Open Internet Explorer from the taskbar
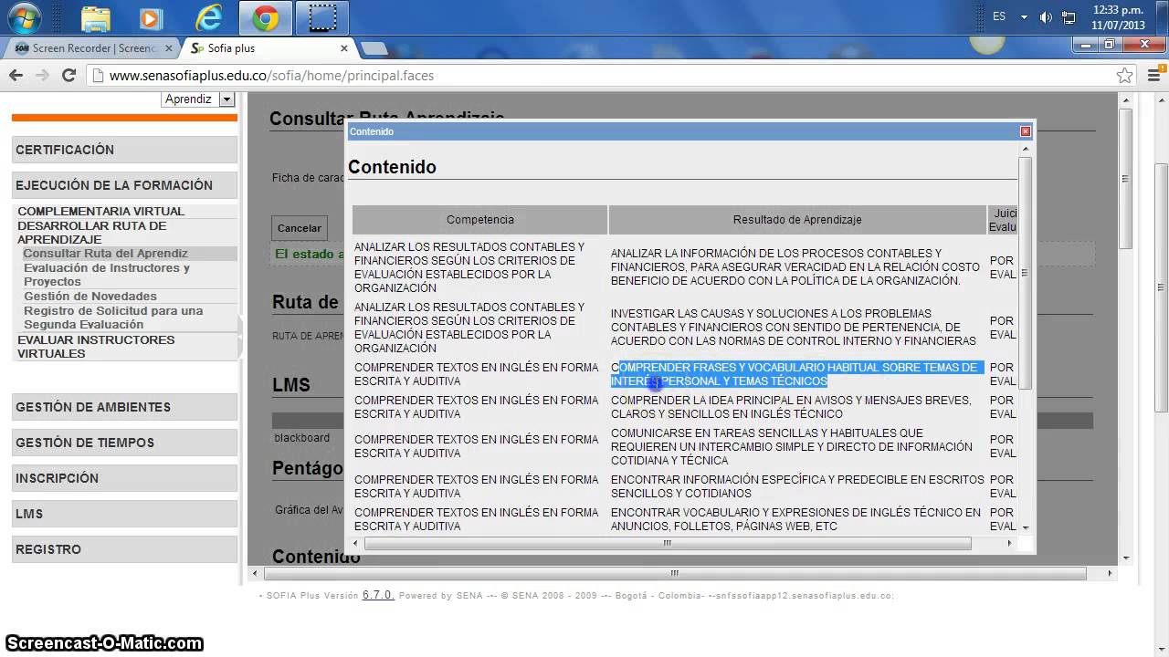The width and height of the screenshot is (1169, 657). (208, 17)
